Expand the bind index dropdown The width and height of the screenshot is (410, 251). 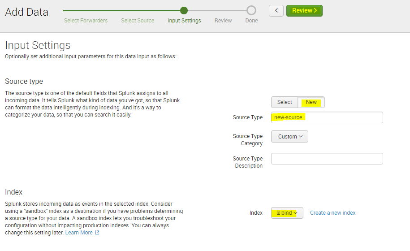click(x=287, y=213)
